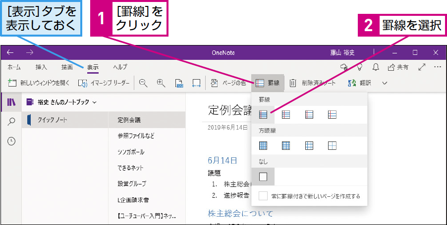Click the sync status cloud icon
The width and height of the screenshot is (447, 225).
pyautogui.click(x=344, y=67)
